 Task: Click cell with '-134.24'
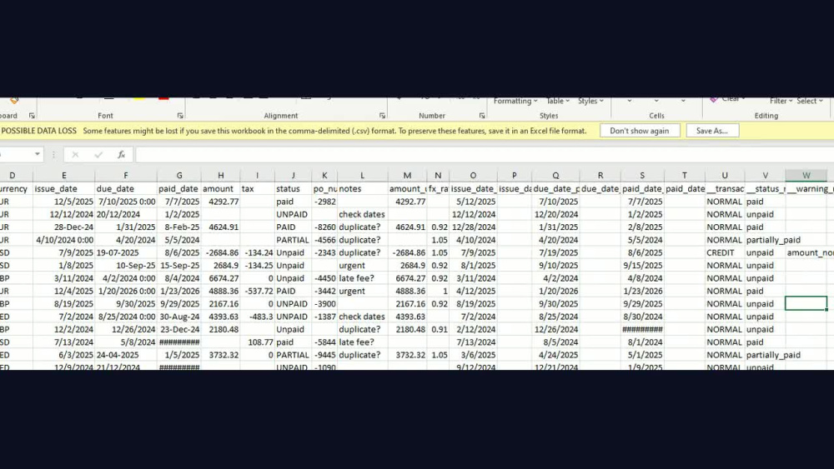(257, 252)
